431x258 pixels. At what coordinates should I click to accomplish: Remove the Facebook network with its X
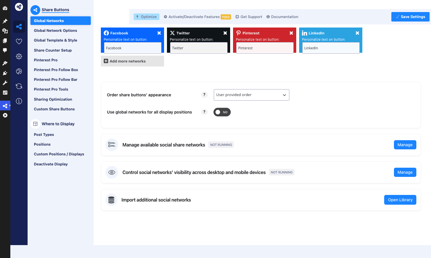pos(159,33)
